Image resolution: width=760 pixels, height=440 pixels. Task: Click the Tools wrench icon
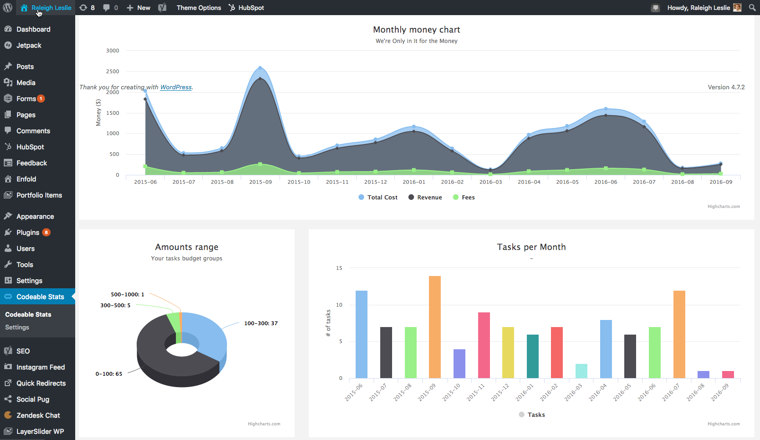[x=8, y=265]
